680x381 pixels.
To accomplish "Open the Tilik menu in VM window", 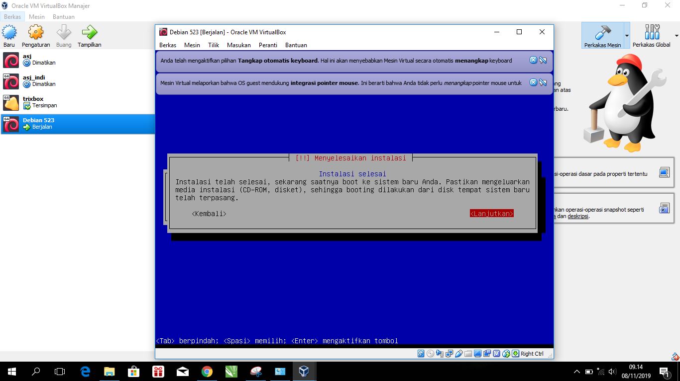I will tap(214, 45).
